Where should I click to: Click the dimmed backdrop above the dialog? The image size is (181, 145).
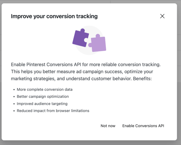click(91, 1)
